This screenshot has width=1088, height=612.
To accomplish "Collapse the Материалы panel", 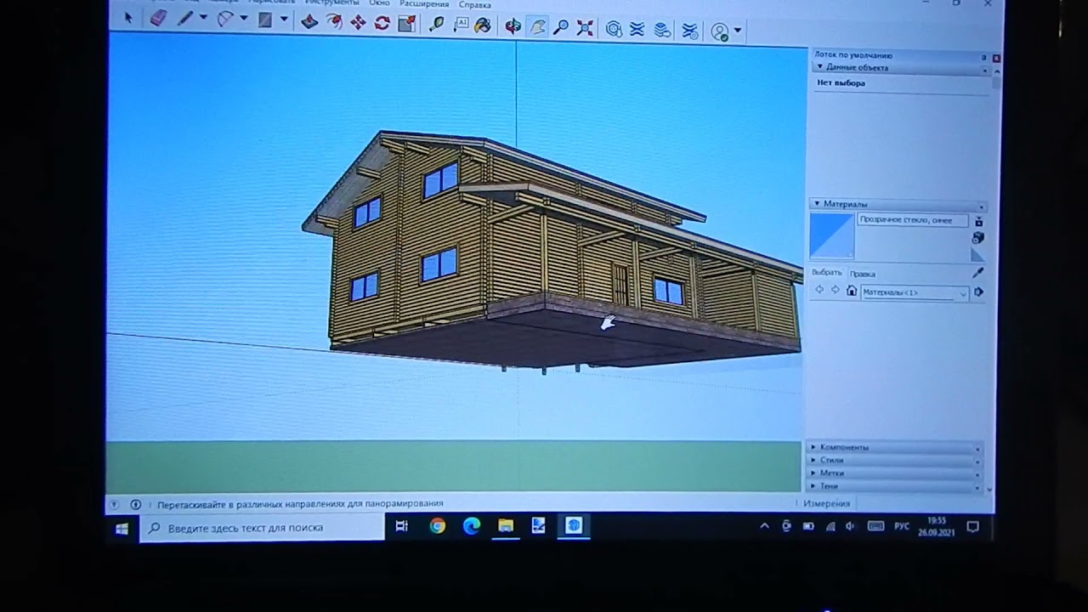I will click(x=898, y=204).
